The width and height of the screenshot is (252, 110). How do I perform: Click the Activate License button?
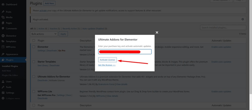pyautogui.click(x=107, y=60)
